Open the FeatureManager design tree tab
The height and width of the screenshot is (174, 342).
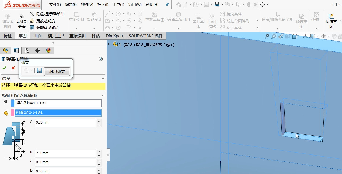point(5,50)
